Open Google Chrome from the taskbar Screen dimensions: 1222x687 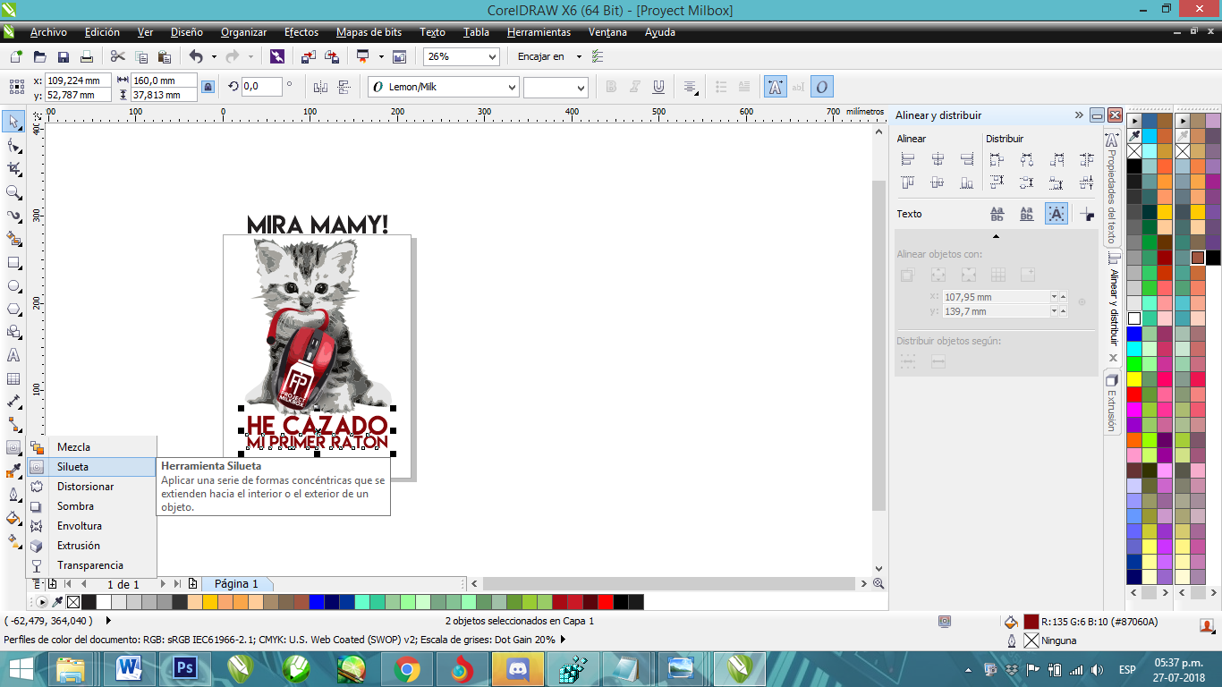pos(407,668)
